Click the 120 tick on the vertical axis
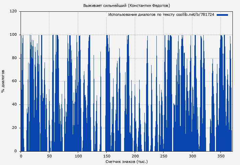 coord(13,11)
